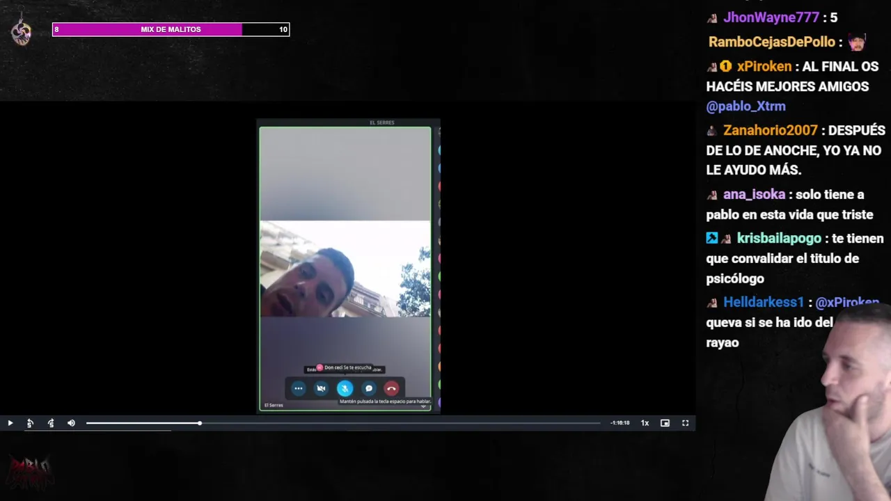Open ana_isoka chat username
The image size is (891, 501).
click(x=754, y=195)
